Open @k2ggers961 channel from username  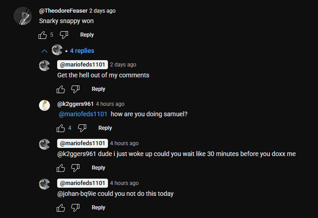75,104
